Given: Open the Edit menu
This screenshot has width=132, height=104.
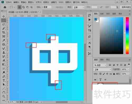Looking at the screenshot, I should tap(16, 2).
